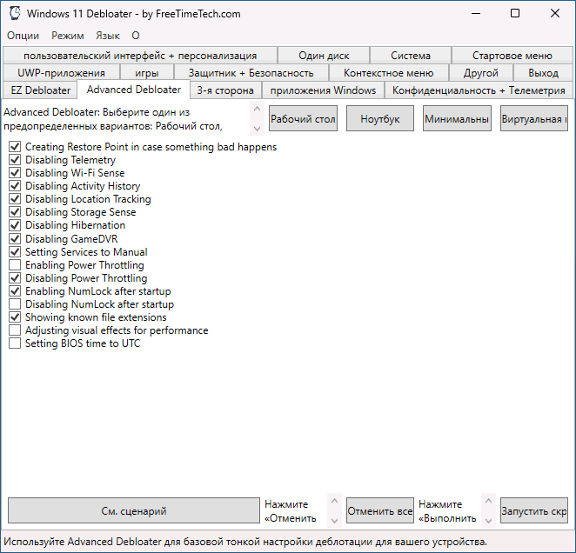Image resolution: width=576 pixels, height=553 pixels.
Task: Switch to the EZ Debloater tab
Action: tap(40, 90)
